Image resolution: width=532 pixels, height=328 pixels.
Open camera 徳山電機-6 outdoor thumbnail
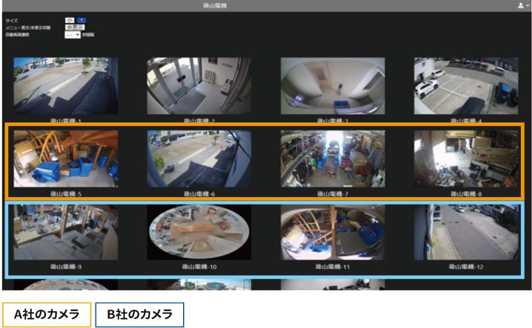pyautogui.click(x=199, y=159)
